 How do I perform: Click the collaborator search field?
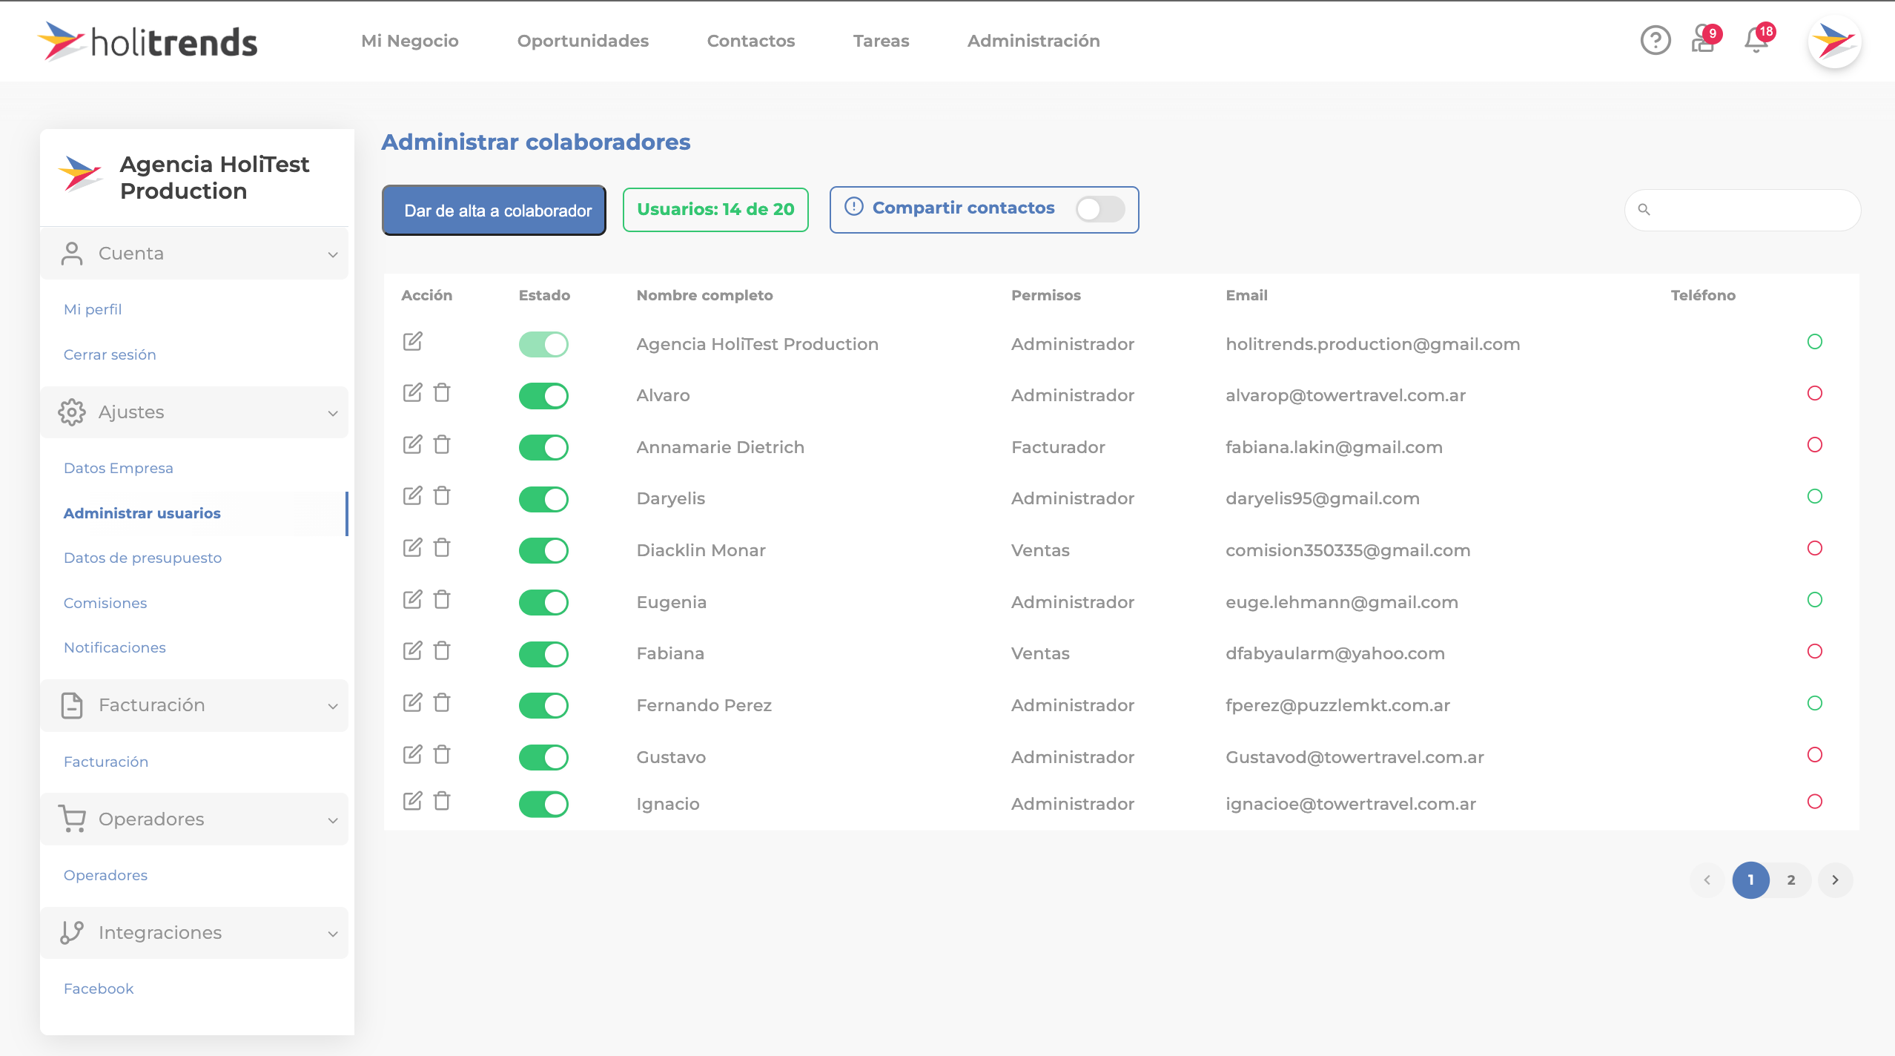tap(1742, 210)
